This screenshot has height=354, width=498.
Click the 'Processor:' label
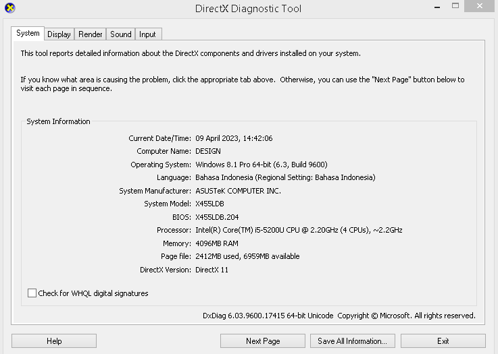[174, 230]
